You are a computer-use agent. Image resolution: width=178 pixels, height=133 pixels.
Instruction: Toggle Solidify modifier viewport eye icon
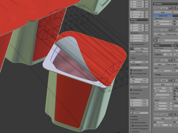pos(173,80)
